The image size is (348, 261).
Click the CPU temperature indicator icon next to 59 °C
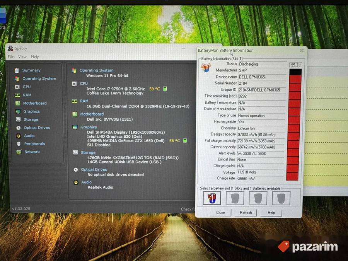165,89
